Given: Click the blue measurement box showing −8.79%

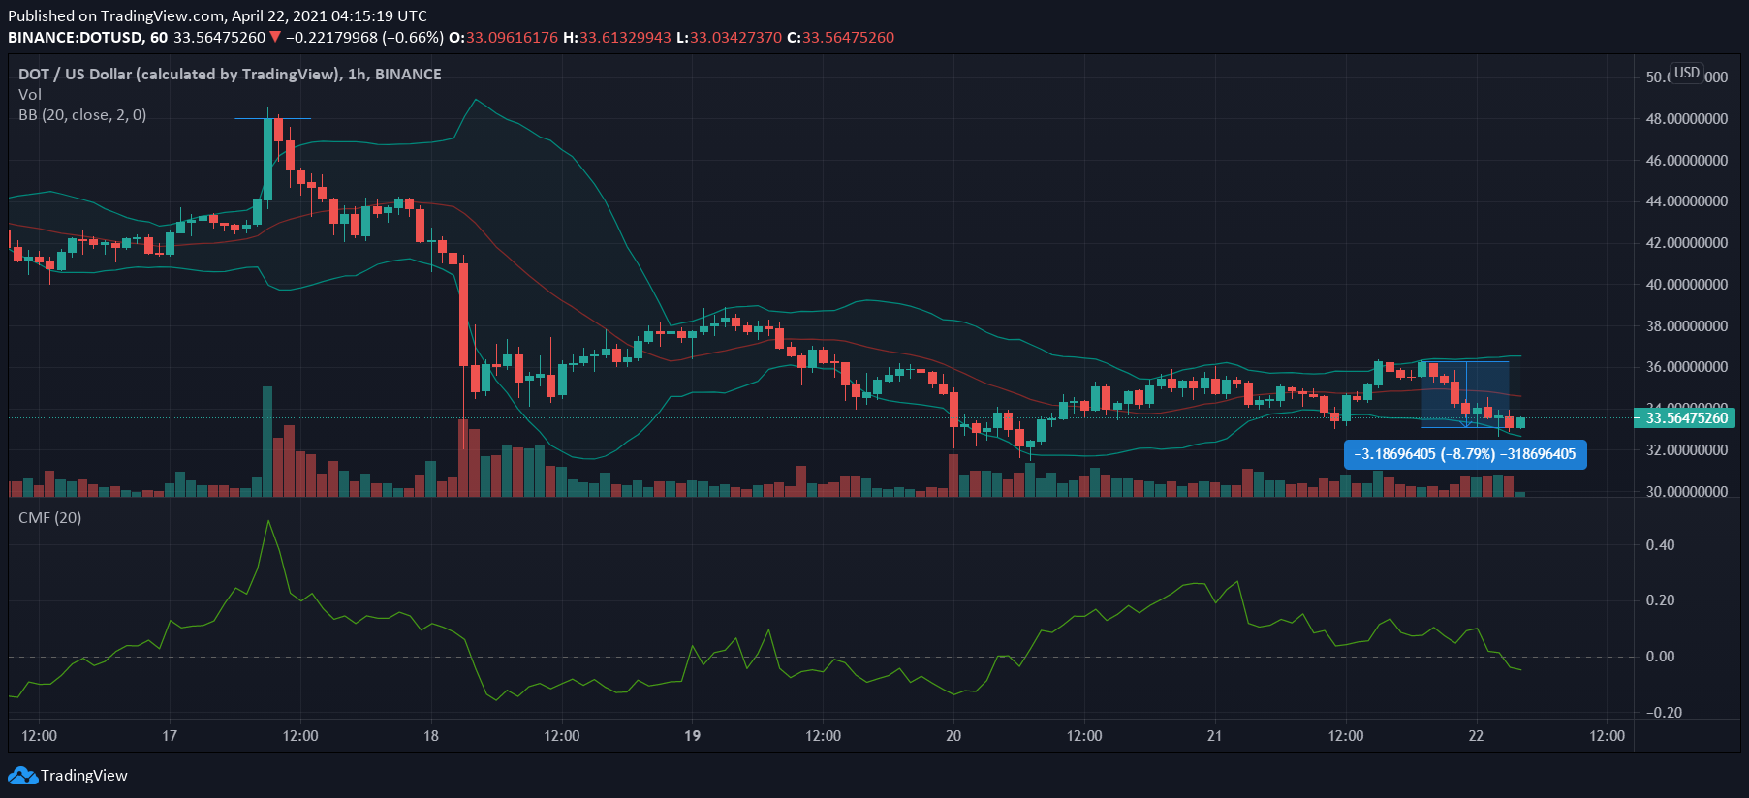Looking at the screenshot, I should pos(1465,454).
